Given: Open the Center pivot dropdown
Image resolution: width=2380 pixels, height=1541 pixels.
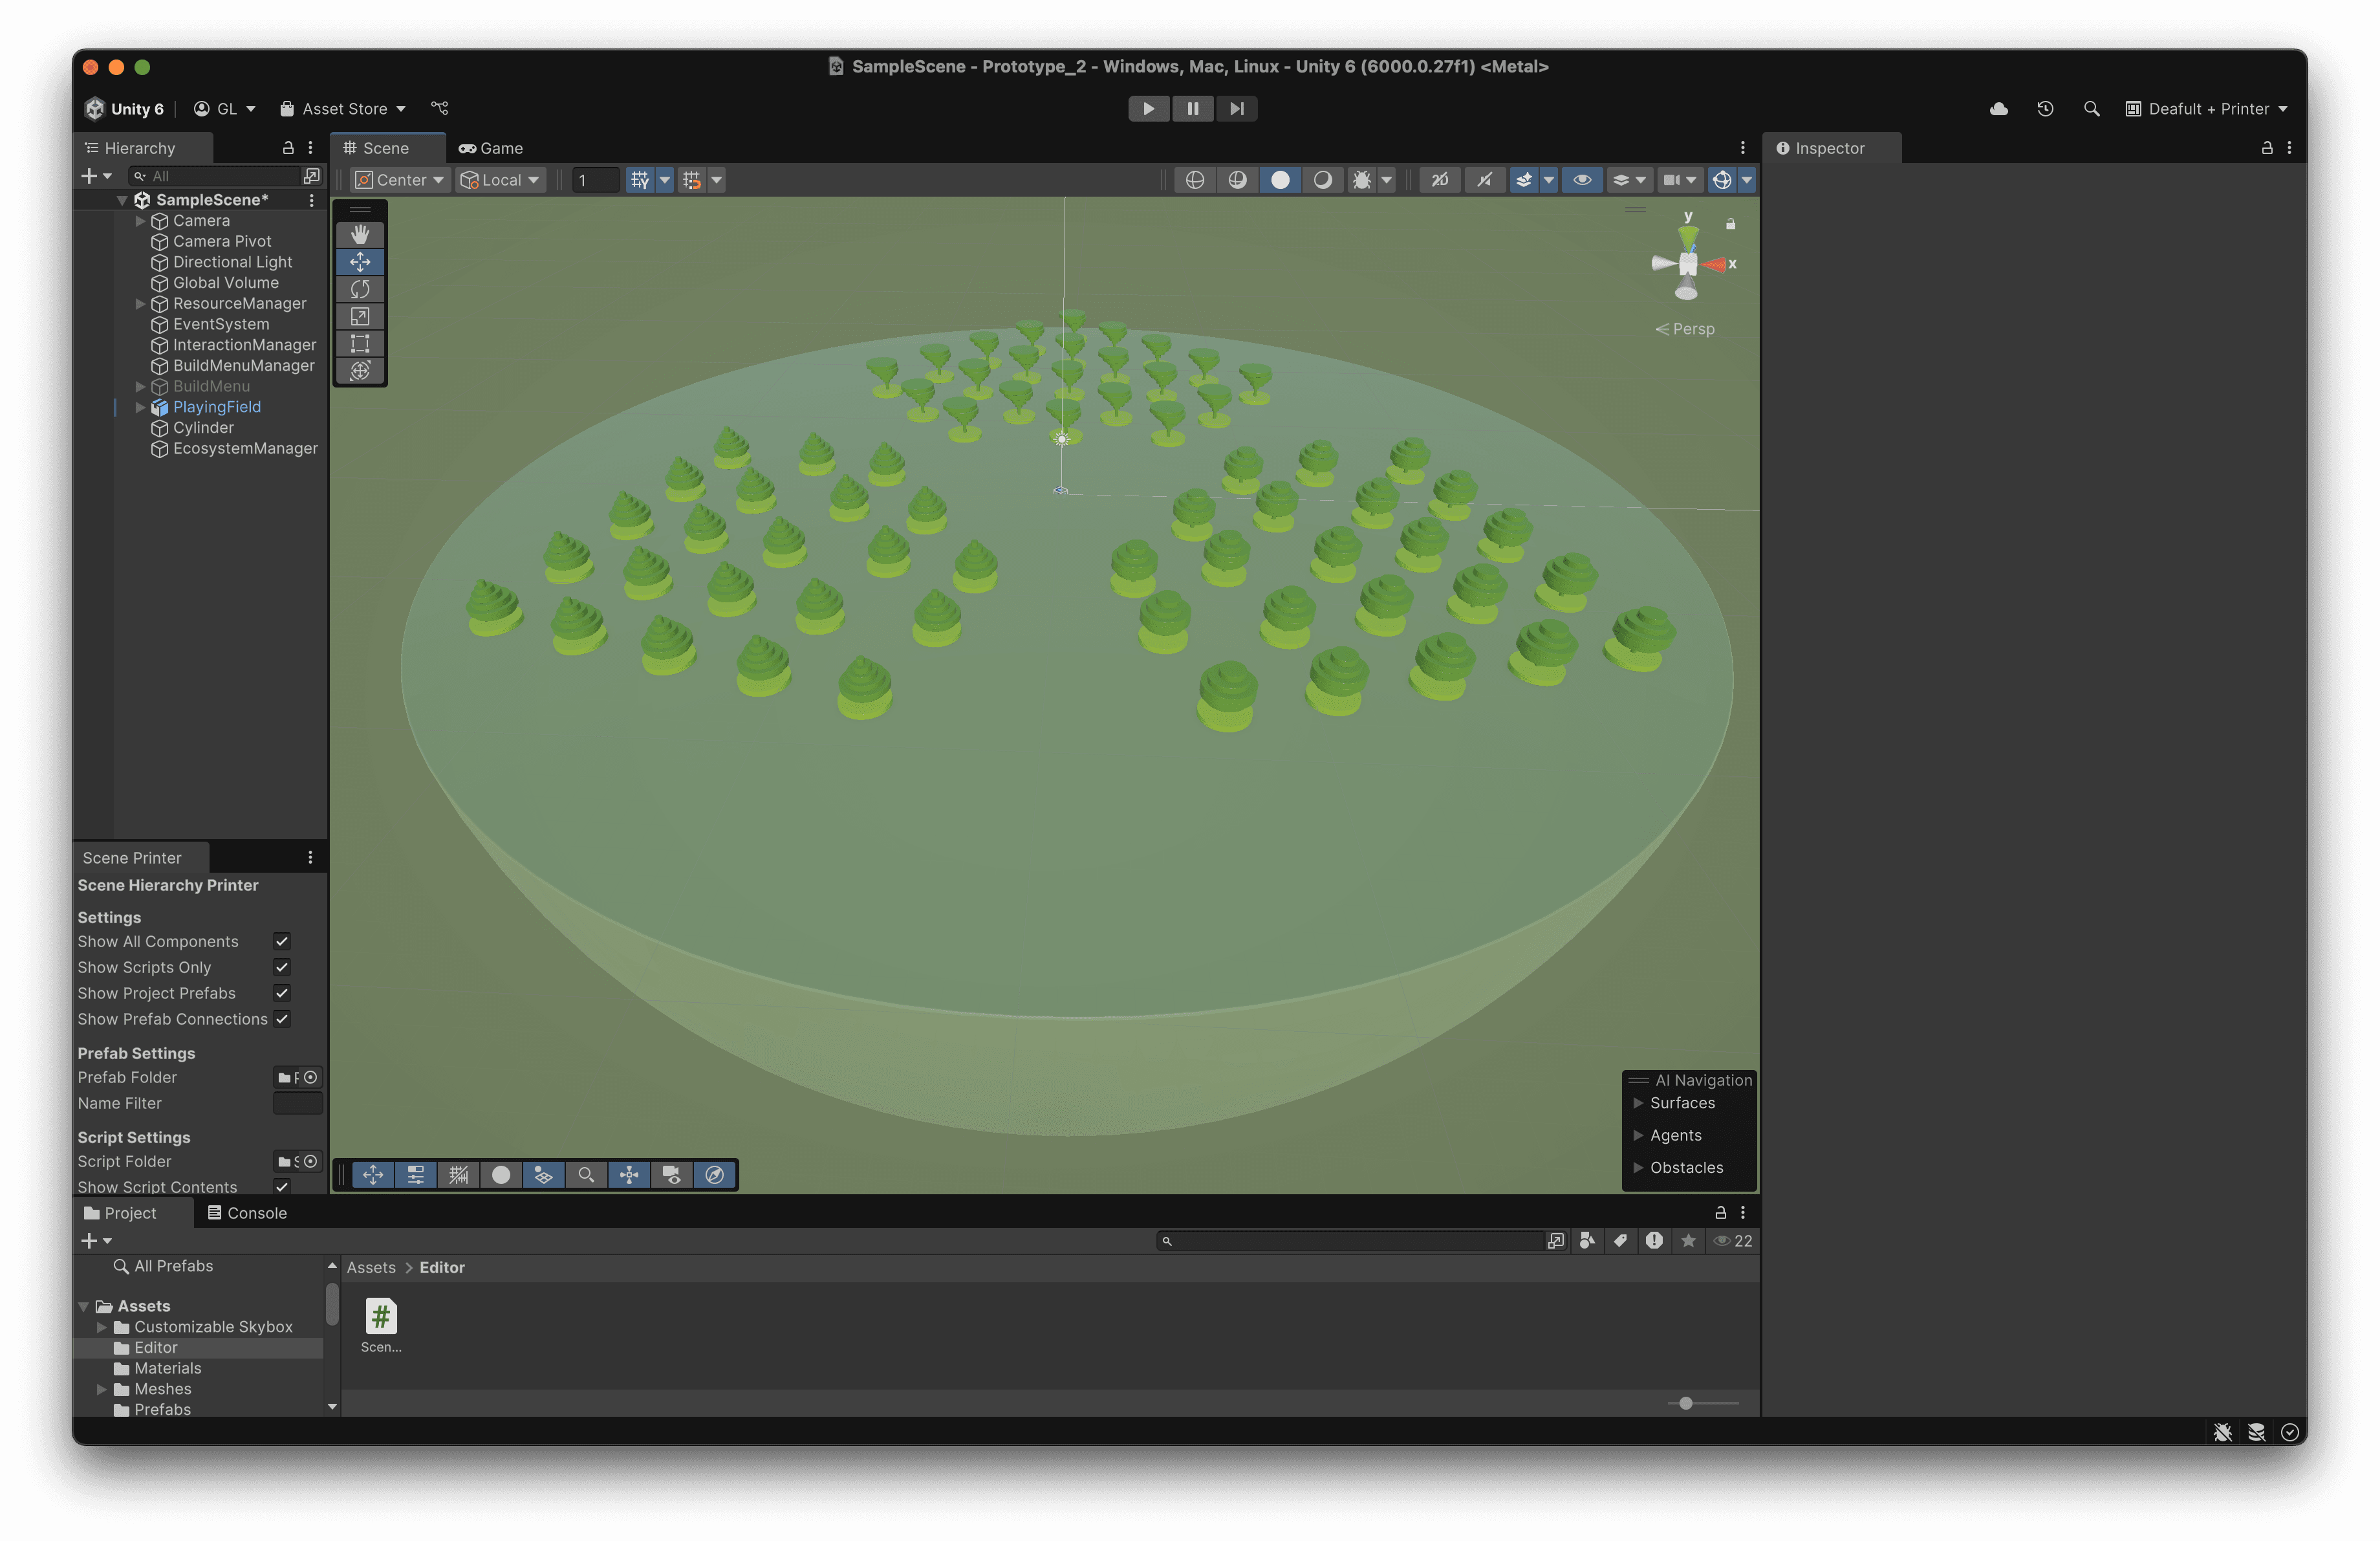Looking at the screenshot, I should tap(398, 180).
